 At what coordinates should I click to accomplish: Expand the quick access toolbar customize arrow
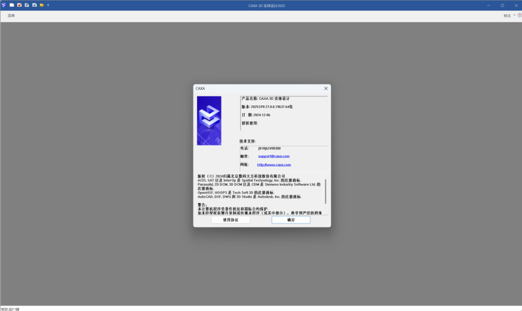(48, 5)
